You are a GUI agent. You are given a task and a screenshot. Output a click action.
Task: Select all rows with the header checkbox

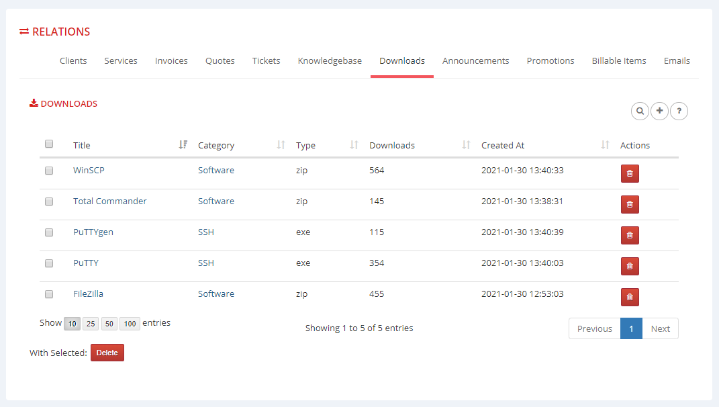coord(48,143)
